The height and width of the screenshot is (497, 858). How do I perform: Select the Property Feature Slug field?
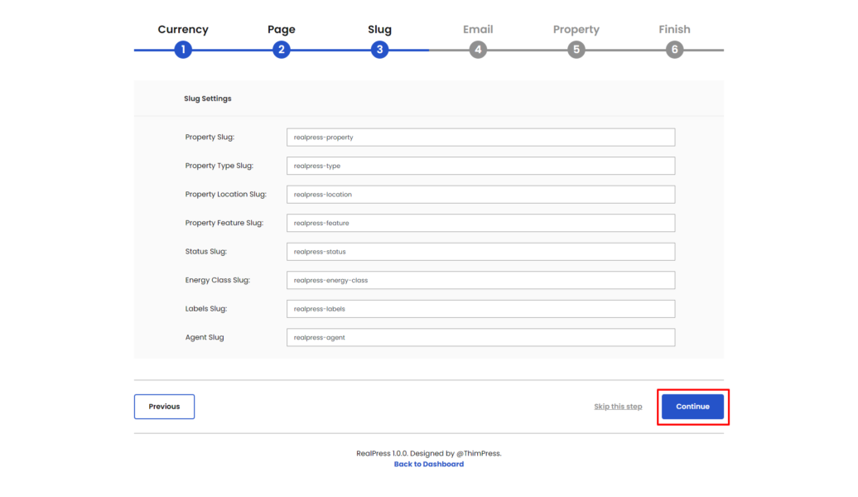pos(480,223)
